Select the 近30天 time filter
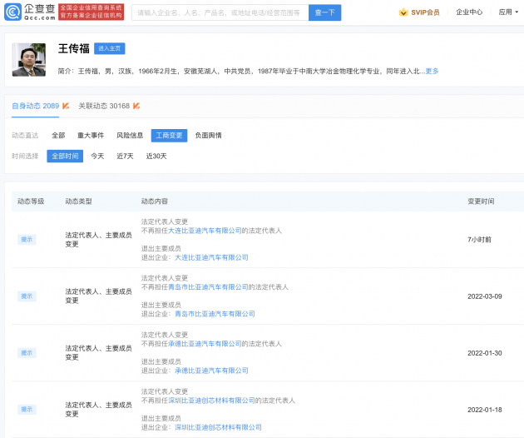This screenshot has width=524, height=438. [x=156, y=157]
